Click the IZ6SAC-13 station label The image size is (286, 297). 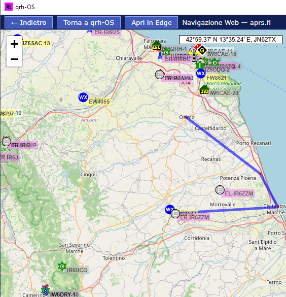click(37, 43)
